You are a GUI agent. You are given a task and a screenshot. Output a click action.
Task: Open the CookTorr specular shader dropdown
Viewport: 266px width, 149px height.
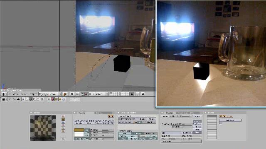point(166,124)
